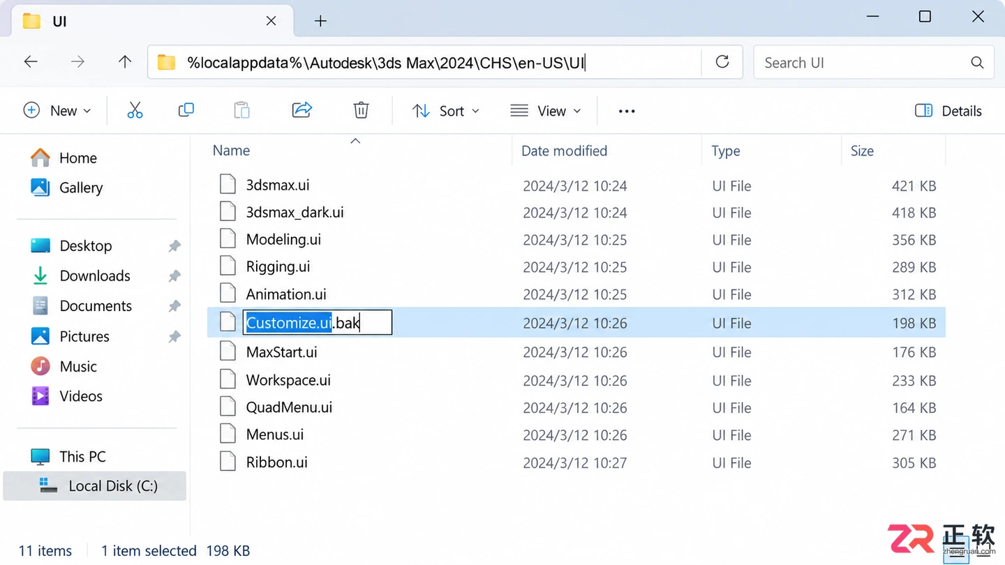Open the Sort dropdown menu
This screenshot has height=565, width=1005.
(446, 111)
